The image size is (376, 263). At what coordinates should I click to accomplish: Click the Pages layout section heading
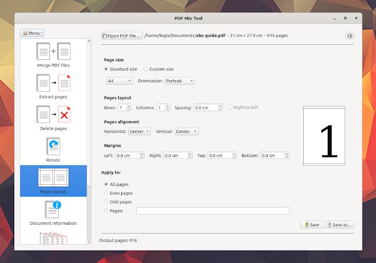pyautogui.click(x=117, y=98)
